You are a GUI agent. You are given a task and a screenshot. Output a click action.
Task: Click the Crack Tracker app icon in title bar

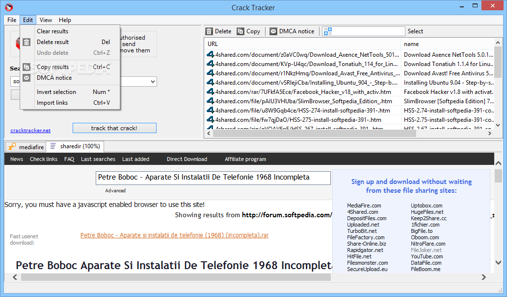tap(9, 7)
